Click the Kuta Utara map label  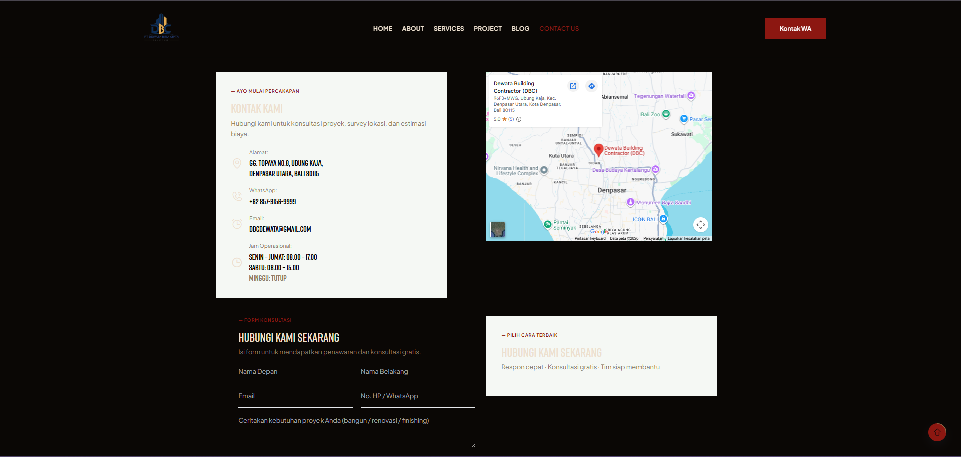pos(561,156)
